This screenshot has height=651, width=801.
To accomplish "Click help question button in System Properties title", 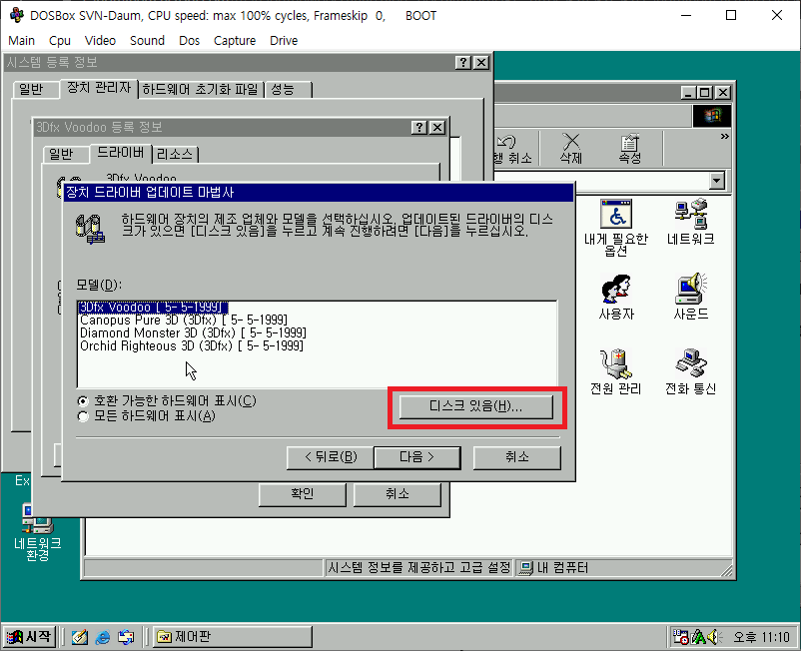I will (462, 62).
